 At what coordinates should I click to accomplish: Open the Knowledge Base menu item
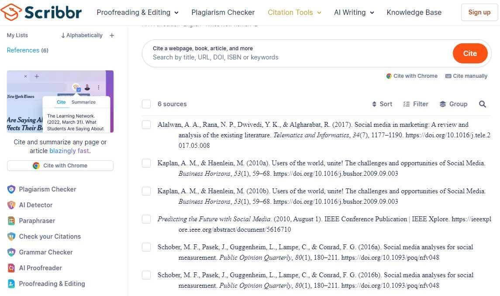tap(414, 12)
